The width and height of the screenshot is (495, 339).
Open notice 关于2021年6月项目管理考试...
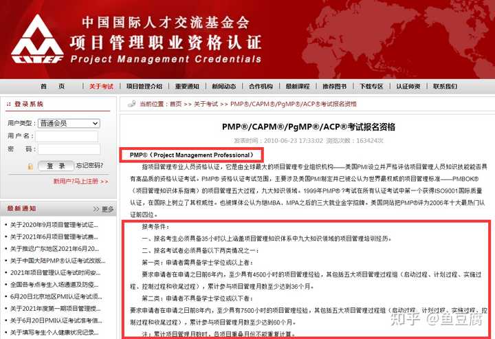[54, 237]
